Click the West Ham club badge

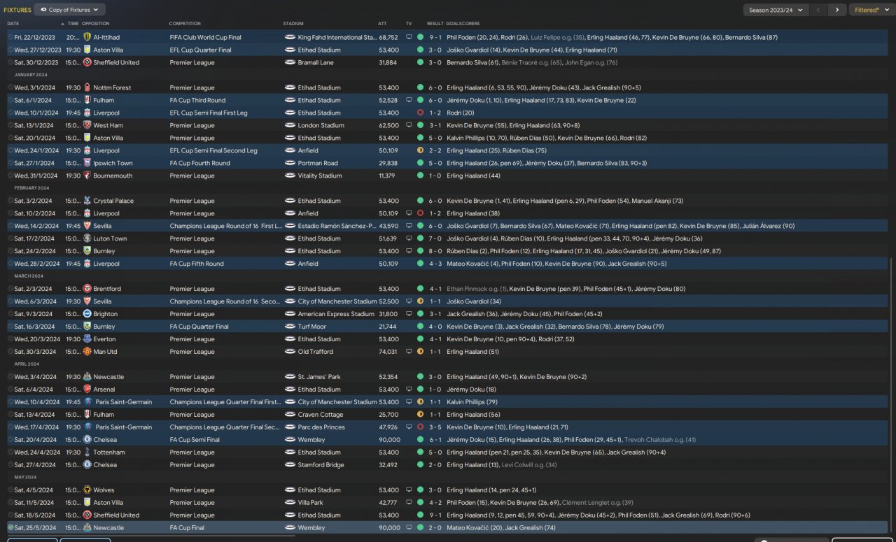tap(87, 125)
